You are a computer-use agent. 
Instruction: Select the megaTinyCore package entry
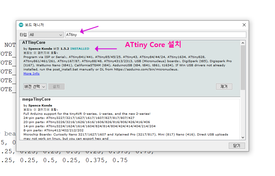pos(36,99)
